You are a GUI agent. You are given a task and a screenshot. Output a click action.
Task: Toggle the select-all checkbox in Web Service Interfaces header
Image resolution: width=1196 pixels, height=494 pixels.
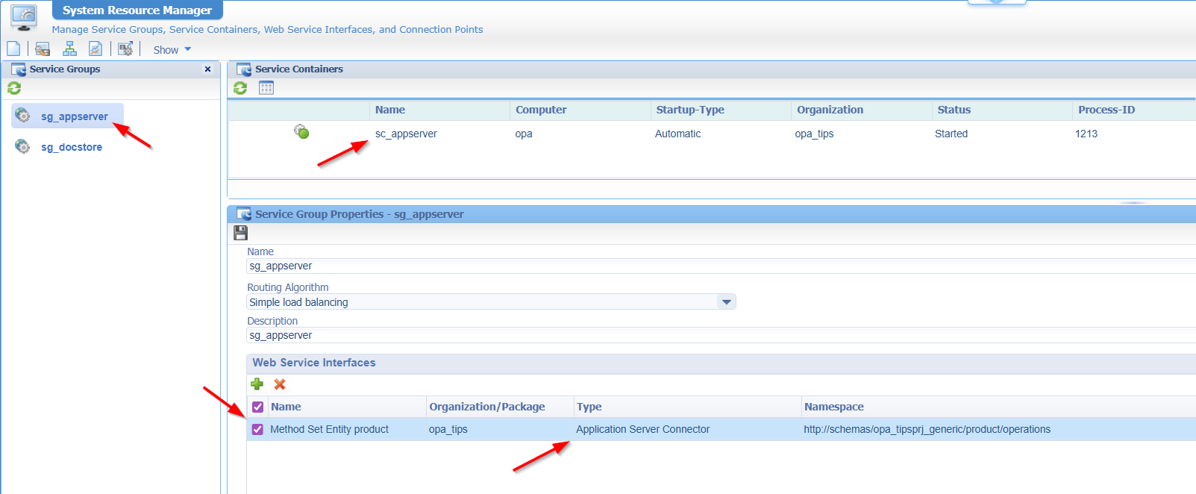258,407
